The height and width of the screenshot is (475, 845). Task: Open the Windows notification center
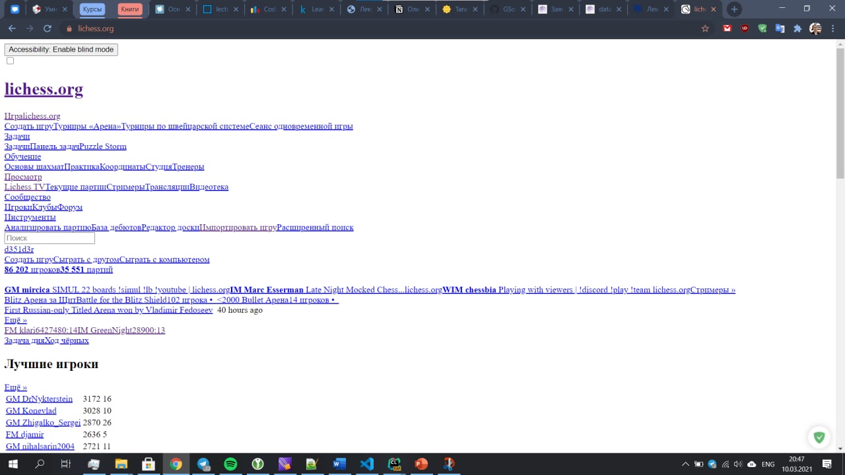[827, 464]
